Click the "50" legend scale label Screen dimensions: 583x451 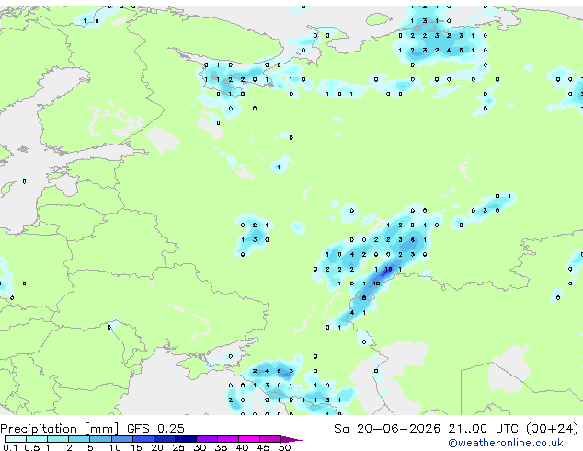pos(284,447)
